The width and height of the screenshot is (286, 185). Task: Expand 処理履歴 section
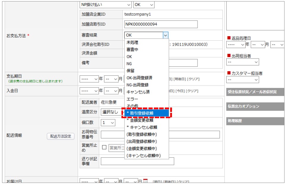click(255, 121)
